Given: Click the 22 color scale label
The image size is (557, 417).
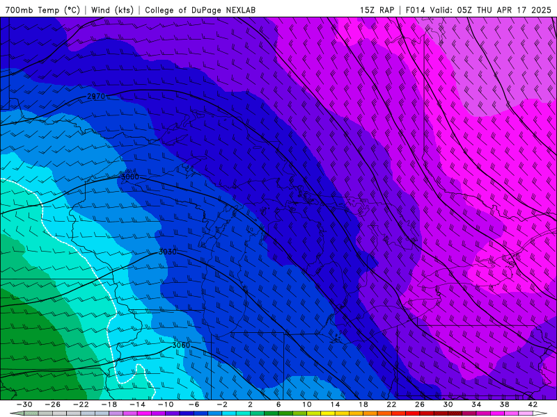Looking at the screenshot, I should pos(391,404).
